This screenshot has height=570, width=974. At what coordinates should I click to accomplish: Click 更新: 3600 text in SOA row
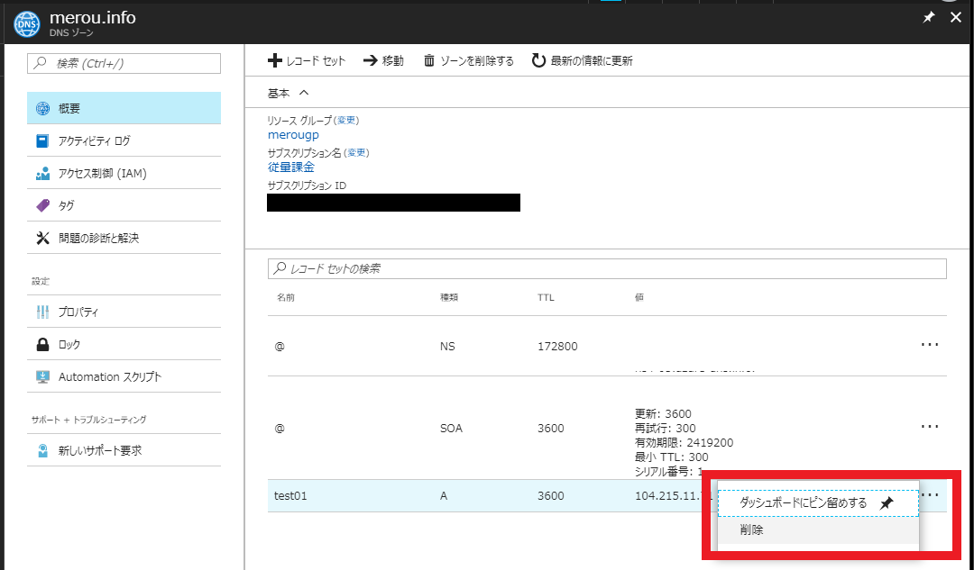[x=663, y=413]
